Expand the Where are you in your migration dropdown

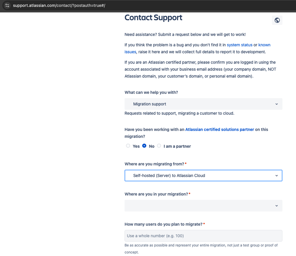click(x=203, y=206)
